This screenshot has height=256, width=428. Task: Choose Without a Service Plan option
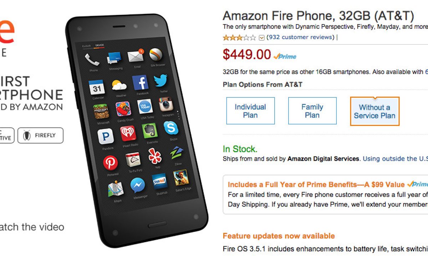pos(374,111)
